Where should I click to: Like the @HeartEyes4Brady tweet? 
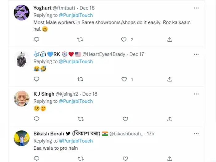point(124,79)
